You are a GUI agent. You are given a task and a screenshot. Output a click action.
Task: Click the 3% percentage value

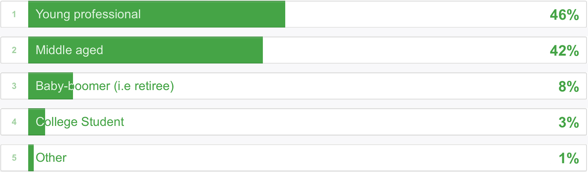569,122
